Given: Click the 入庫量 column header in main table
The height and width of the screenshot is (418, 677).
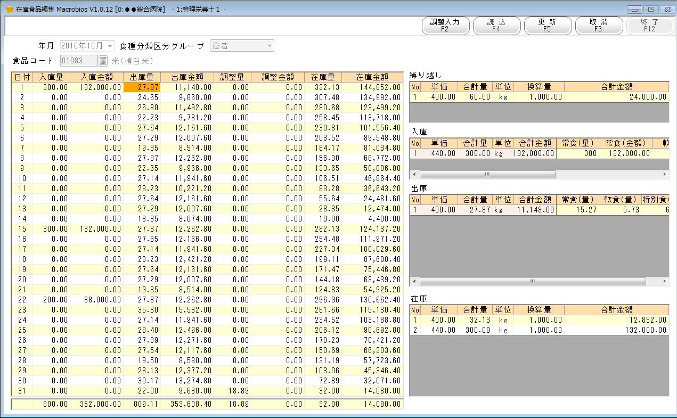Looking at the screenshot, I should pyautogui.click(x=51, y=77).
